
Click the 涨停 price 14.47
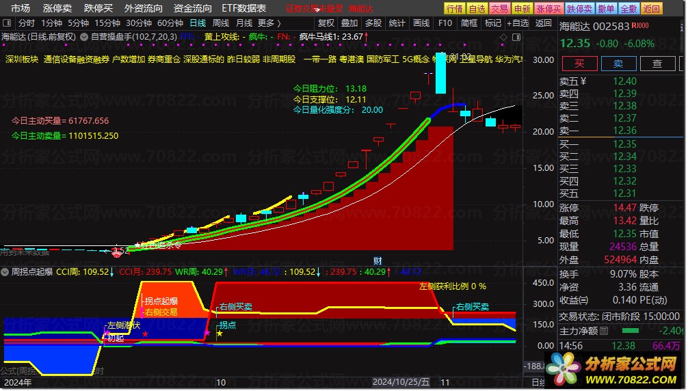[624, 207]
